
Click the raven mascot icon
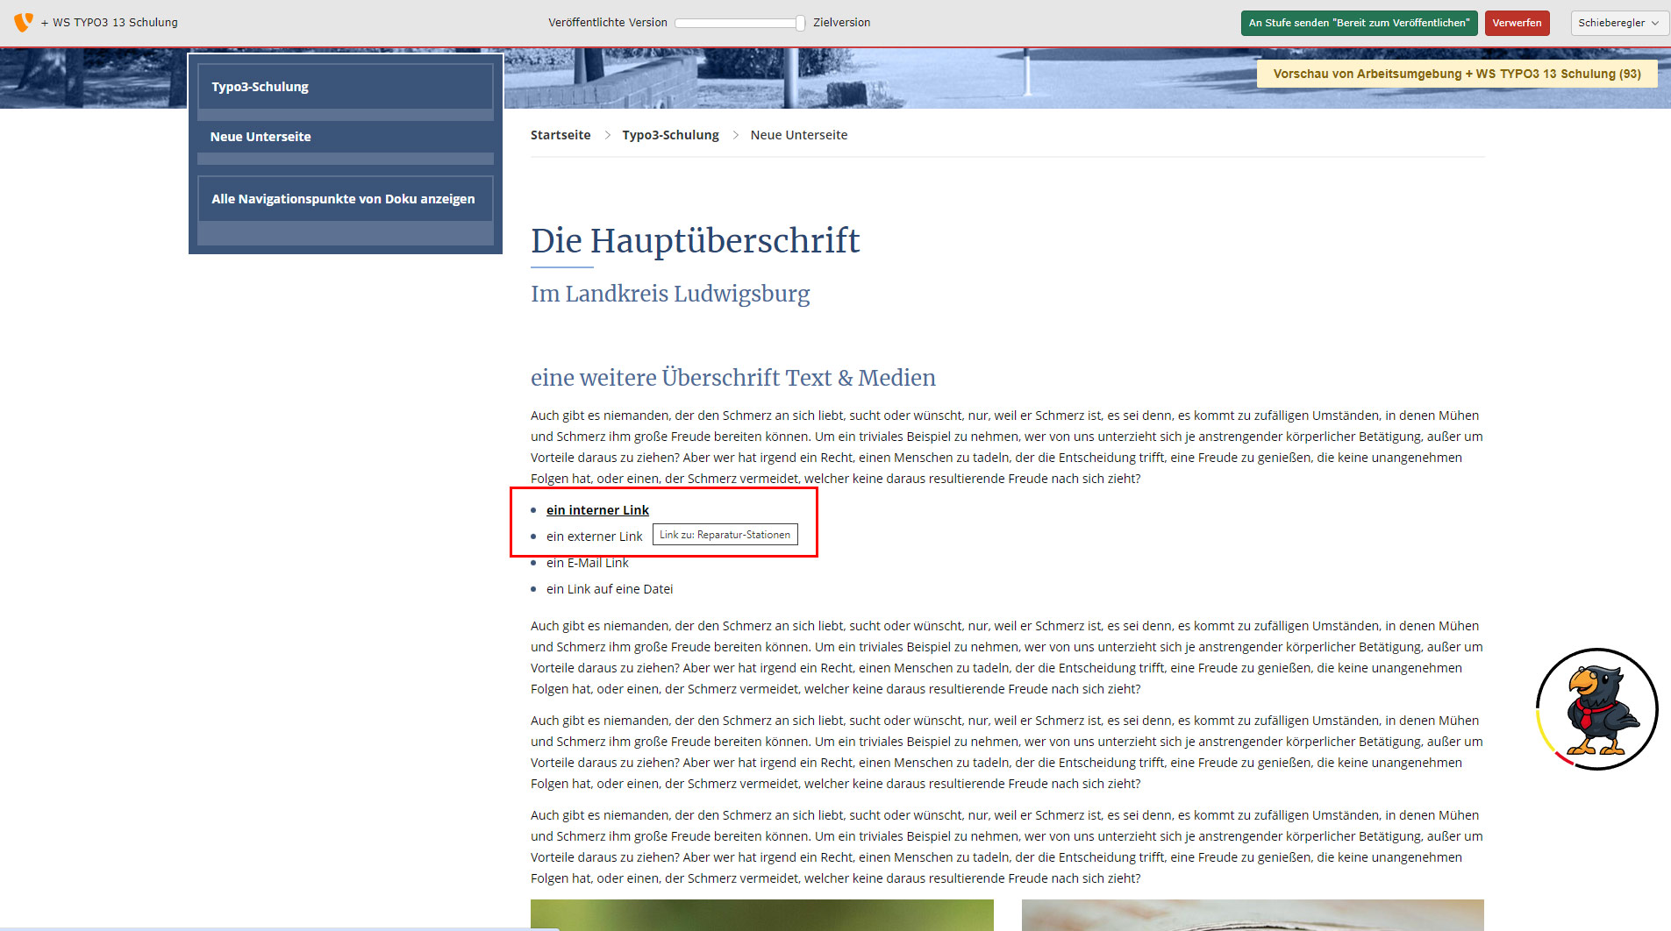1596,708
